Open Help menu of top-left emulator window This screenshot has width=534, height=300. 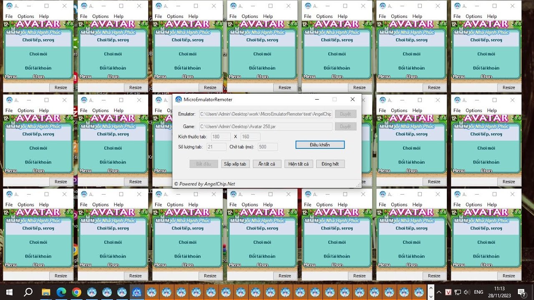44,16
